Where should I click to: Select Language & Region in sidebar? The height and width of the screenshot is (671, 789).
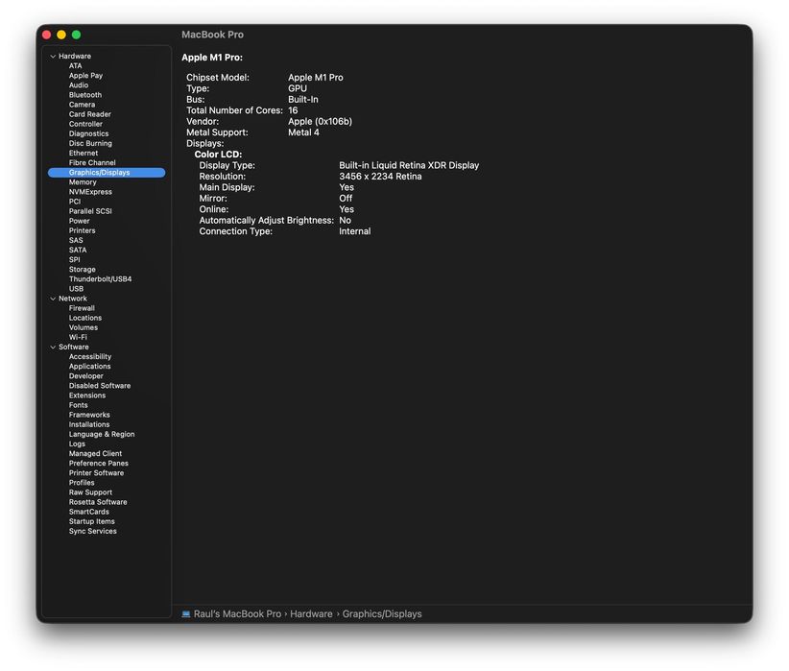[x=102, y=434]
